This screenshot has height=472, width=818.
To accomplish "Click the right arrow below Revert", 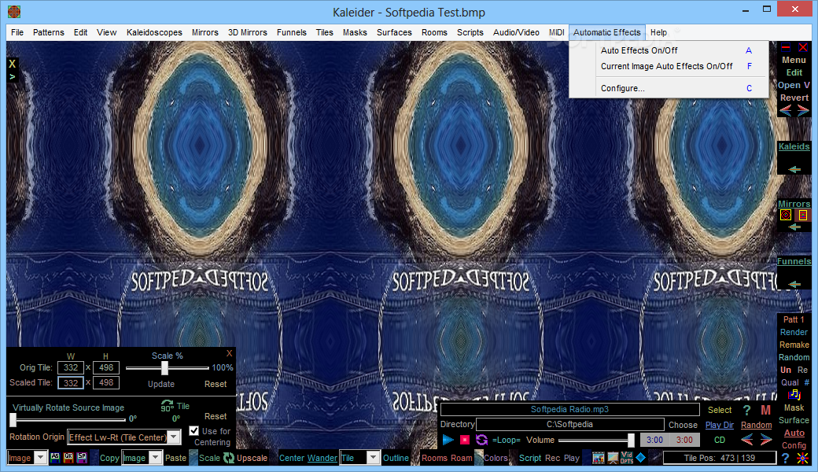I will coord(803,110).
